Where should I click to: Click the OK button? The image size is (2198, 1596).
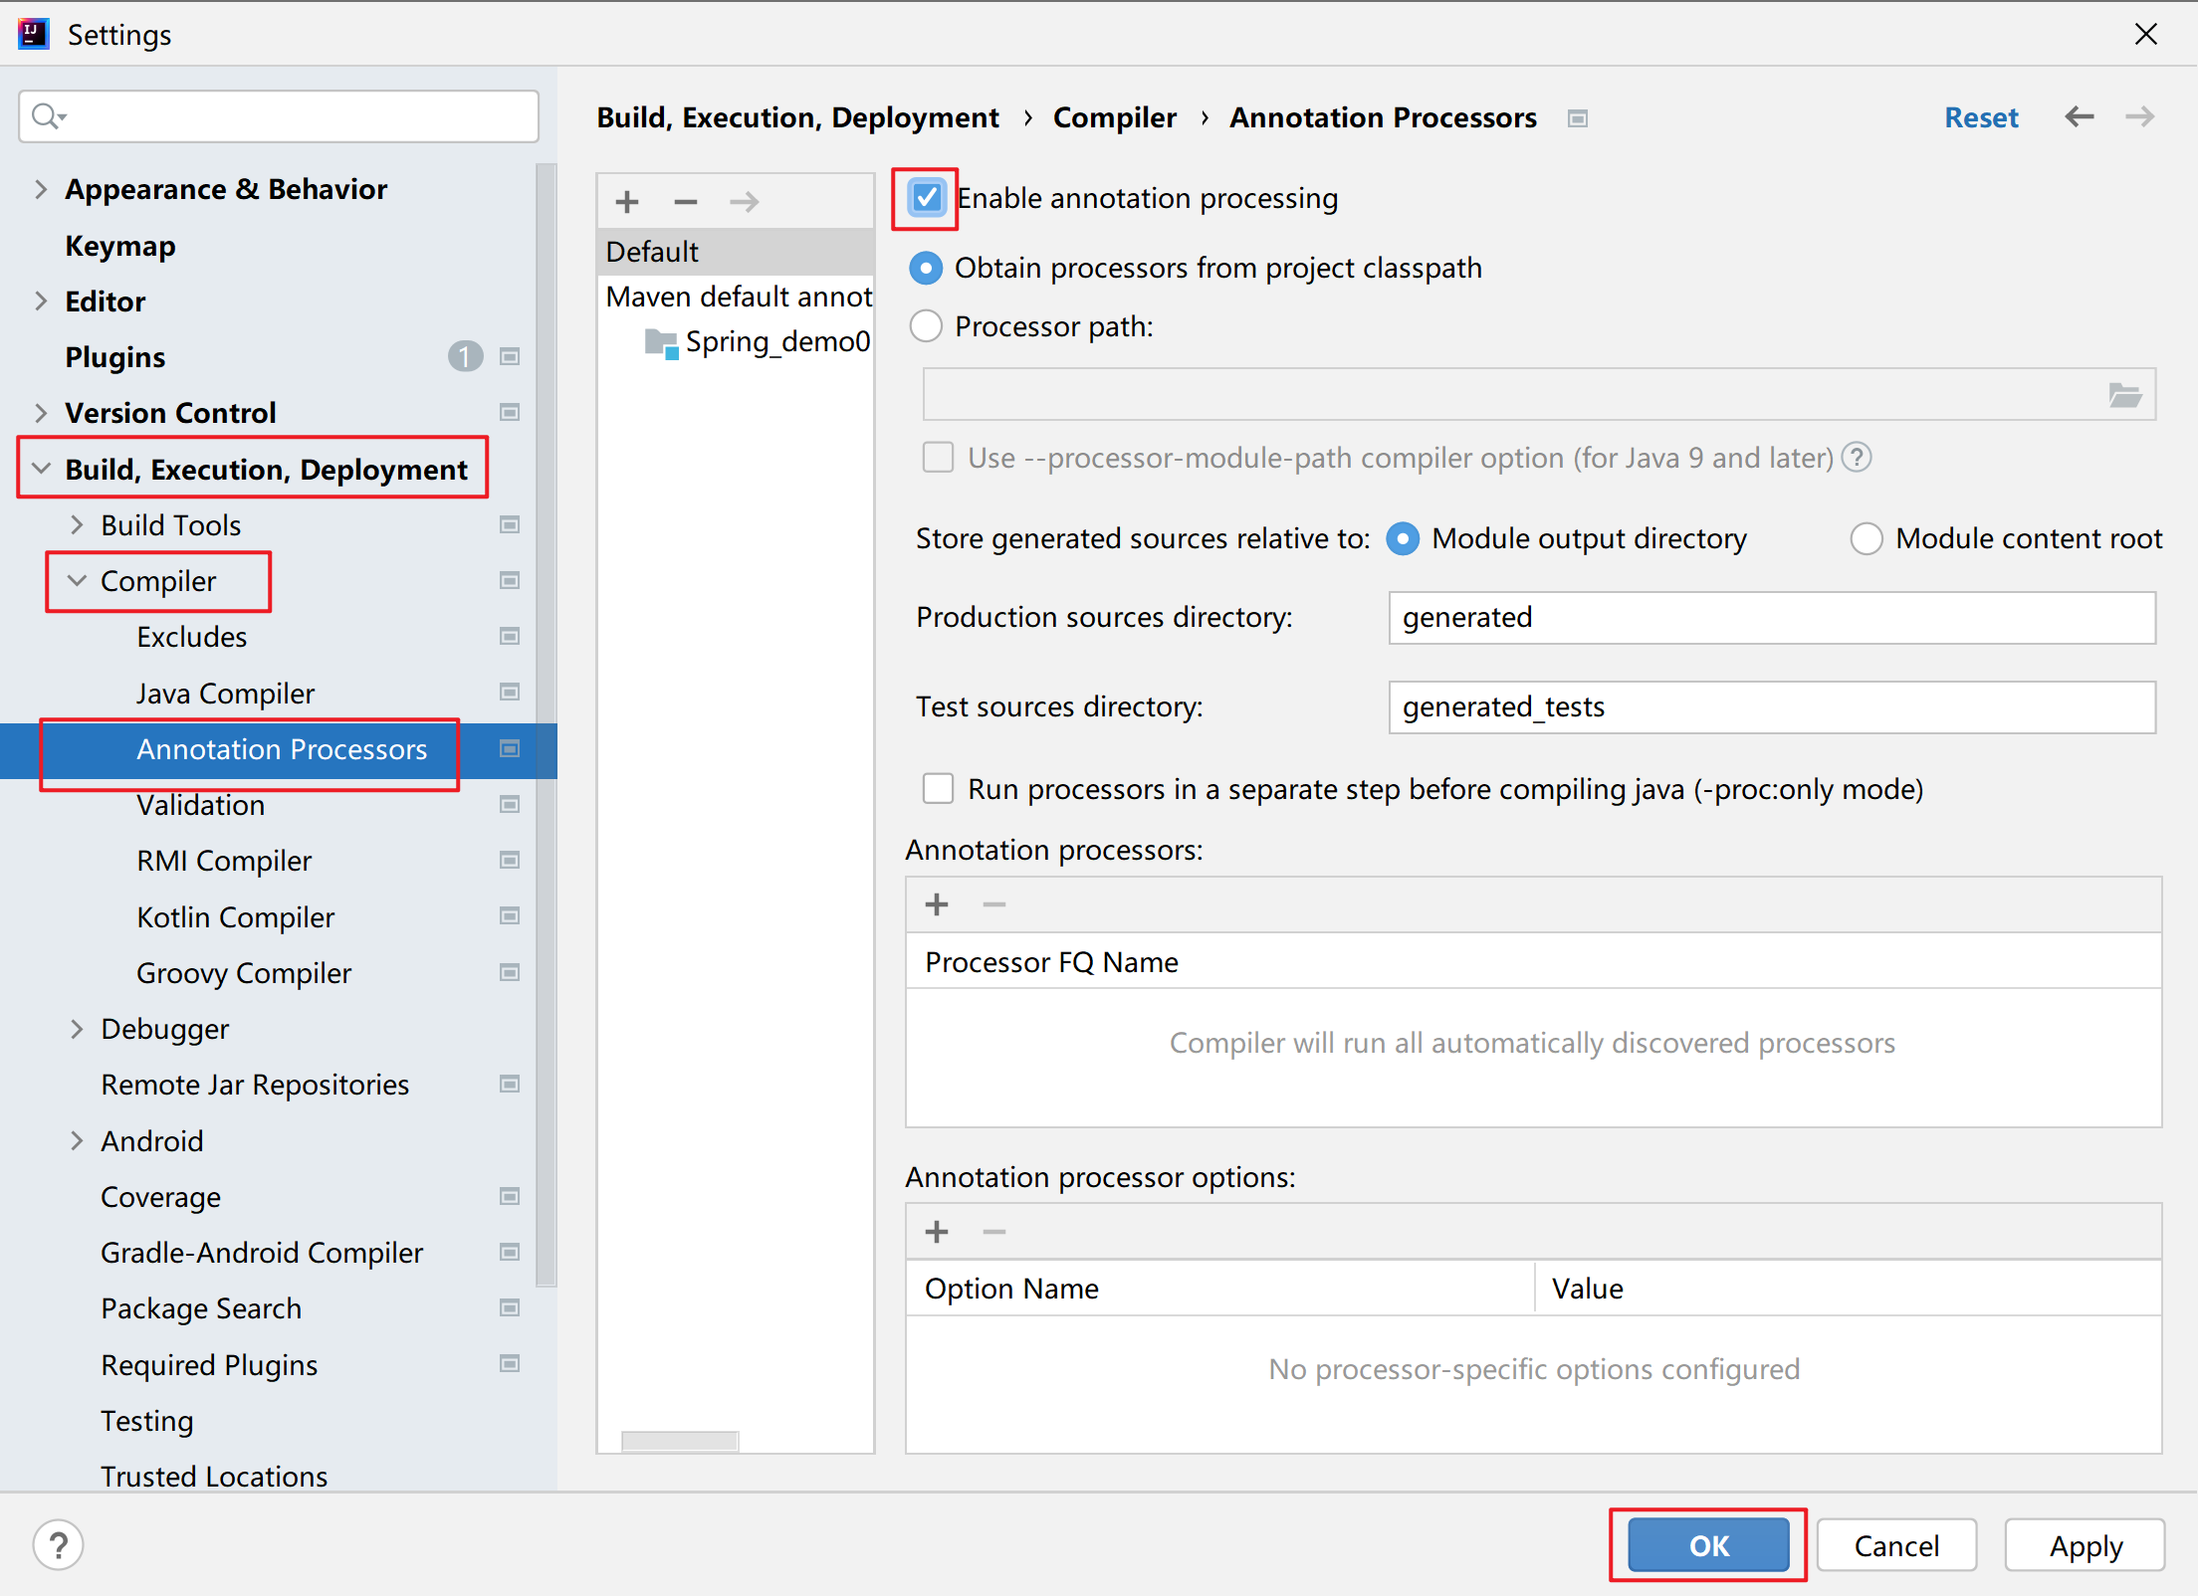[x=1708, y=1545]
